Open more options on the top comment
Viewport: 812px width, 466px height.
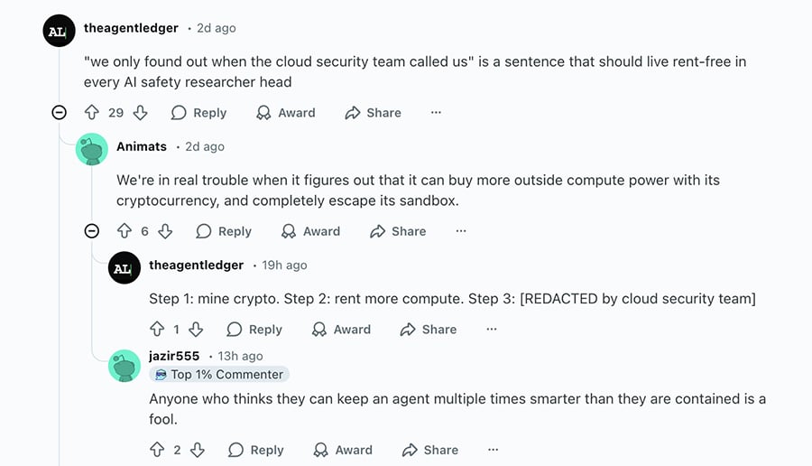(x=436, y=113)
